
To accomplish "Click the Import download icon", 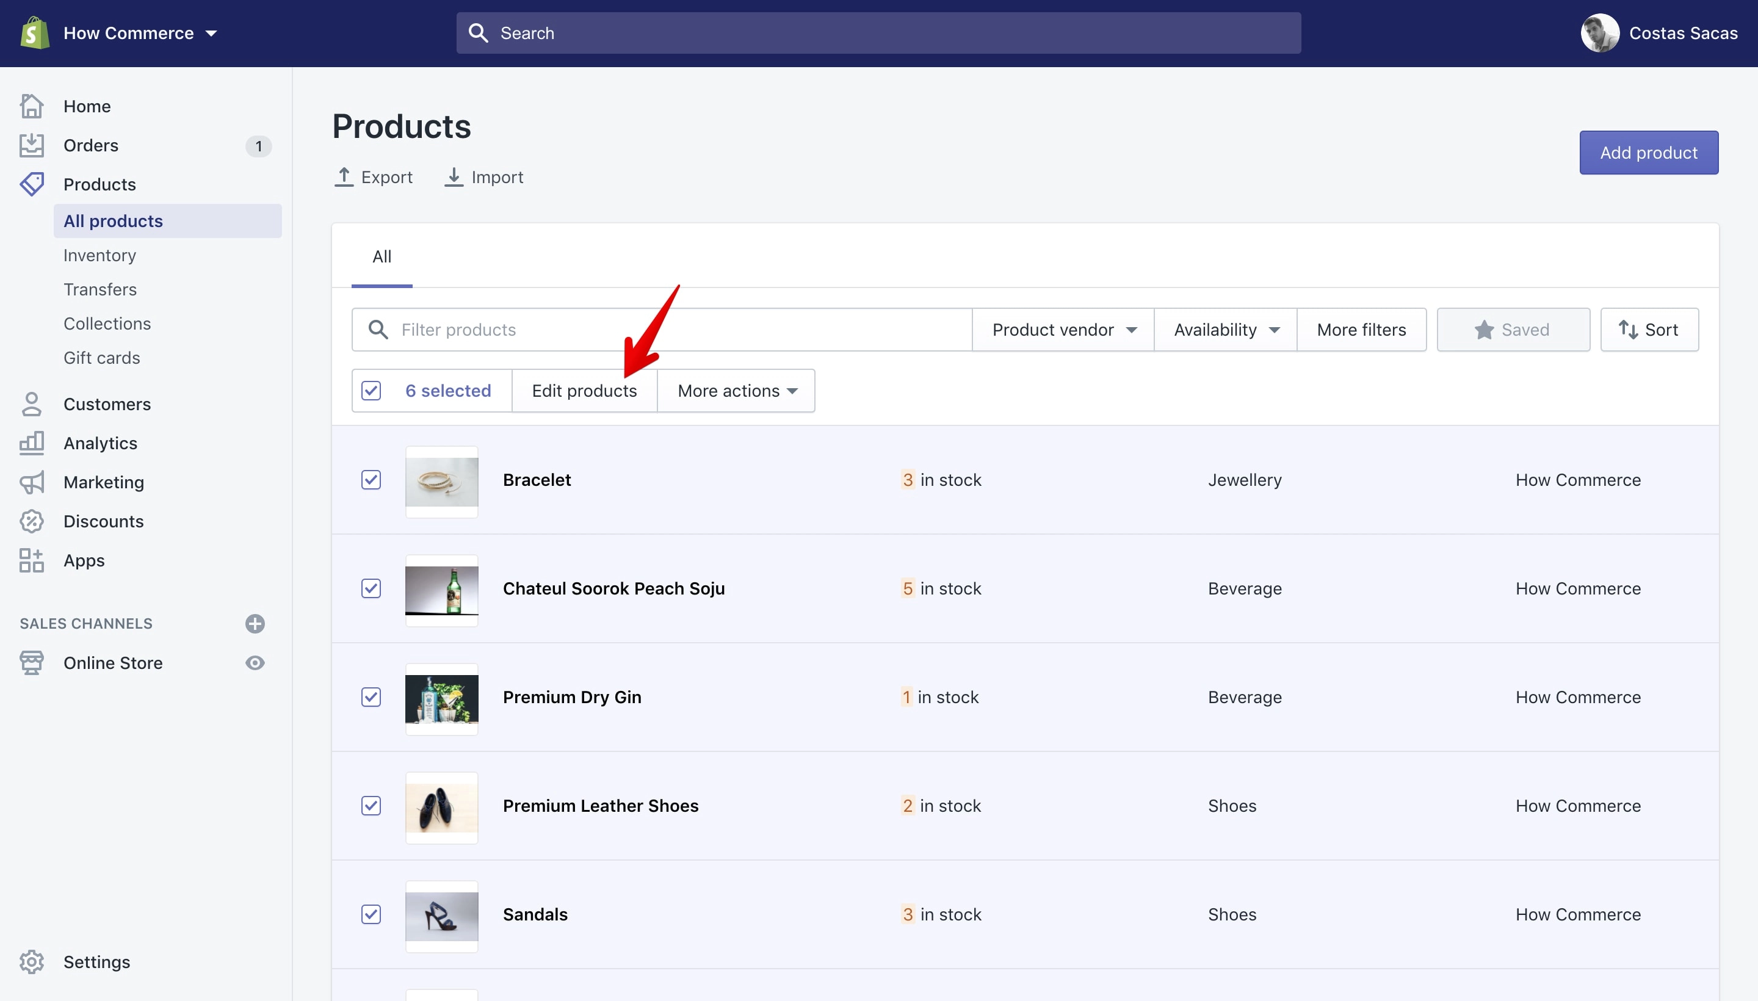I will point(454,176).
